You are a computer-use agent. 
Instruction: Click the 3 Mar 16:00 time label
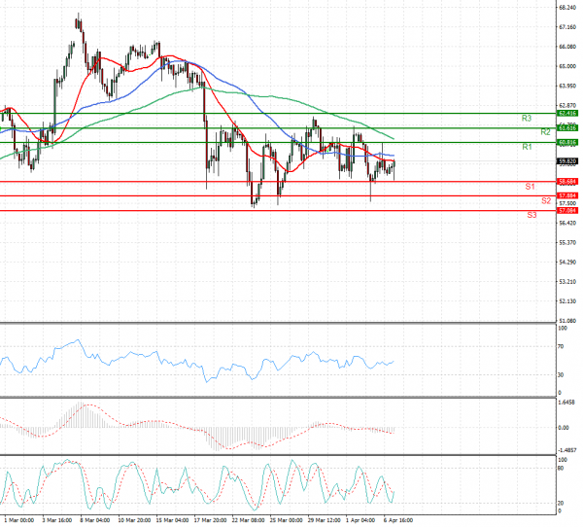pyautogui.click(x=57, y=520)
